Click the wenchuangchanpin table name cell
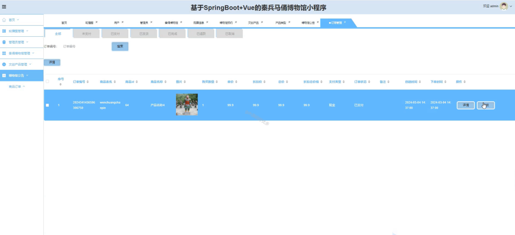515x235 pixels. coord(110,105)
